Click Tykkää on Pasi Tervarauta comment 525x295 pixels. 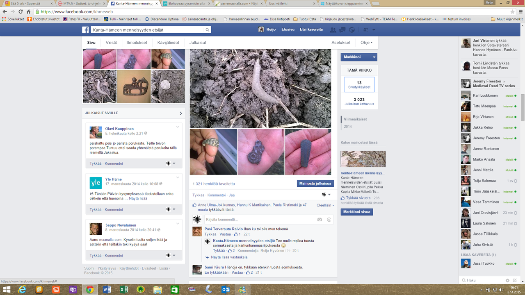210,234
